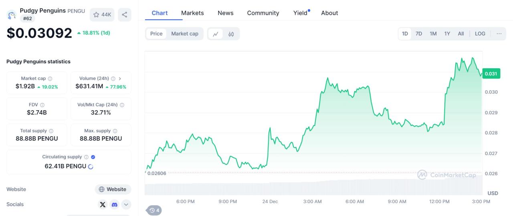513x216 pixels.
Task: Select 1Y time range
Action: [447, 34]
